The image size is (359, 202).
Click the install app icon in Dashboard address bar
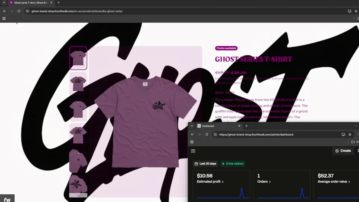click(343, 135)
